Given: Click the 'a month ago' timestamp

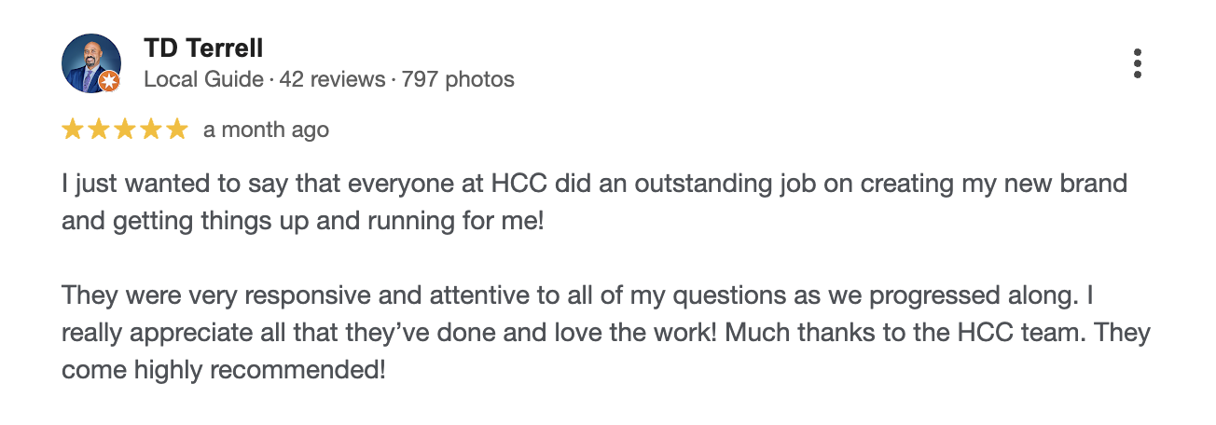Looking at the screenshot, I should [x=266, y=130].
